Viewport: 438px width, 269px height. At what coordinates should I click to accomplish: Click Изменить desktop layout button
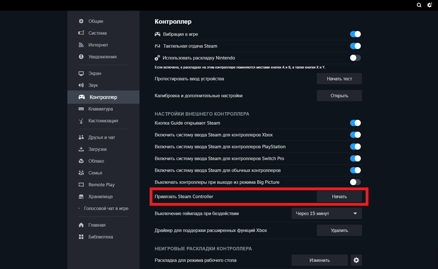[x=319, y=260]
